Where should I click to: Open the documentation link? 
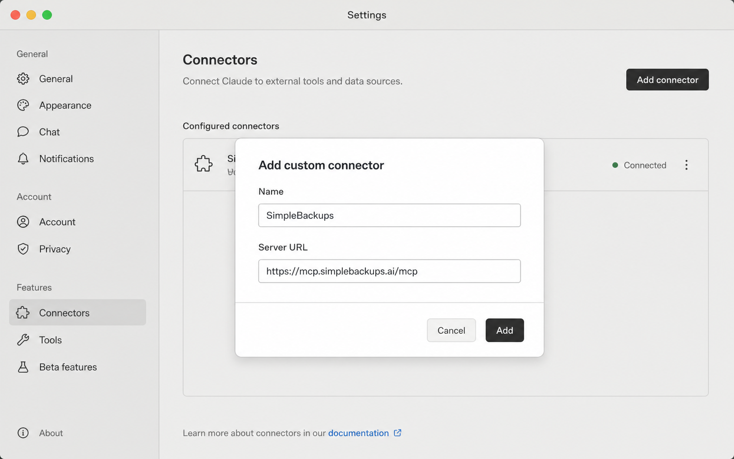coord(359,433)
